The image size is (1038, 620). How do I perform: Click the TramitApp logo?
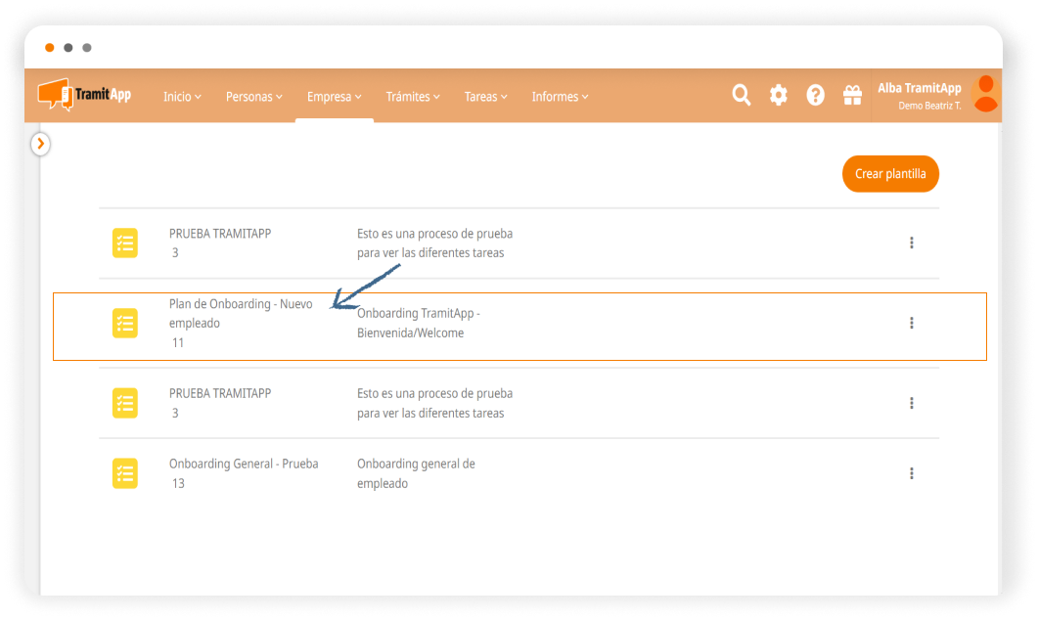click(84, 95)
